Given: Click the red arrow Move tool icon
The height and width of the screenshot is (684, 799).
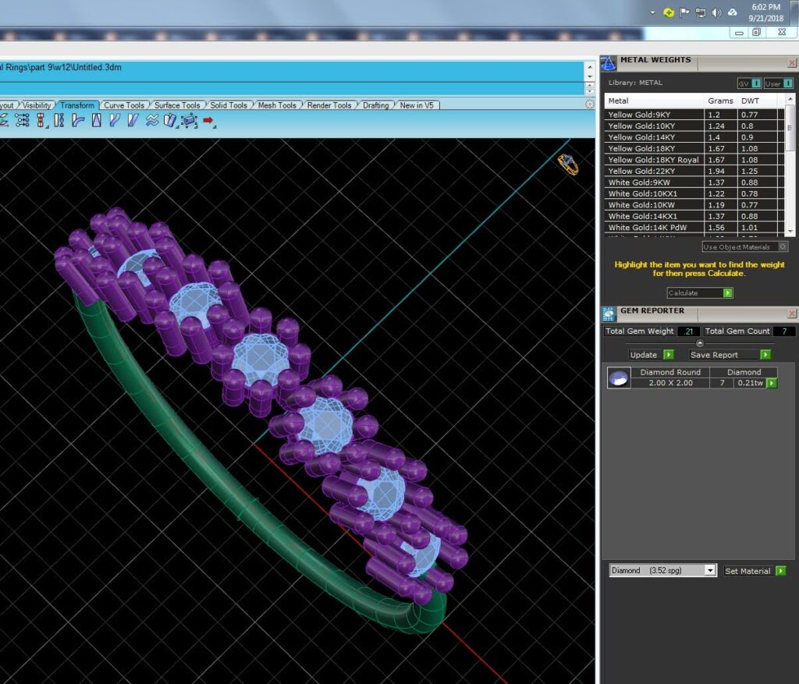Looking at the screenshot, I should [x=208, y=120].
